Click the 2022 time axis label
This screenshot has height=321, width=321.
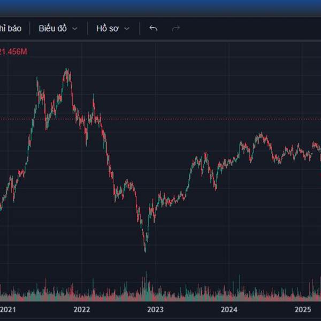81,309
